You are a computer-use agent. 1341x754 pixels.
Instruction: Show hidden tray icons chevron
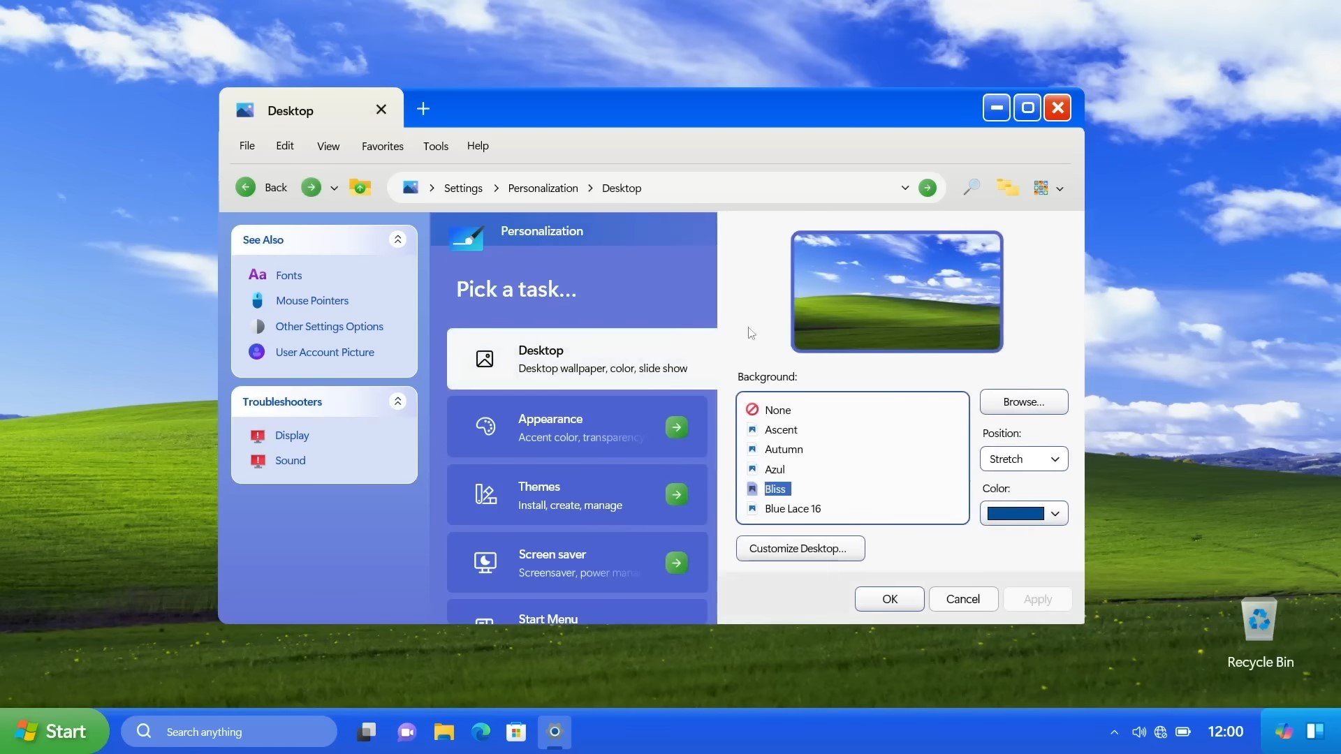point(1114,732)
